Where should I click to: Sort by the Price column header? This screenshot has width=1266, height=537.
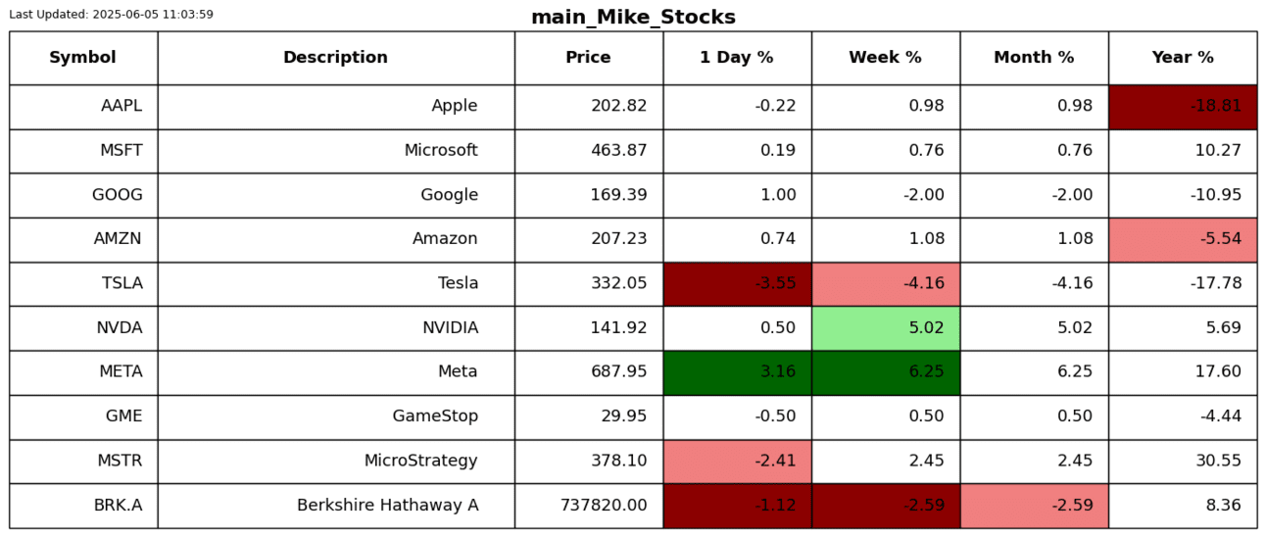point(588,58)
